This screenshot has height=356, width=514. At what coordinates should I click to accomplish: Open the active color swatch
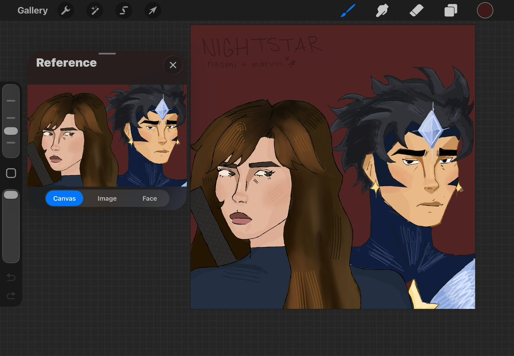[x=485, y=10]
